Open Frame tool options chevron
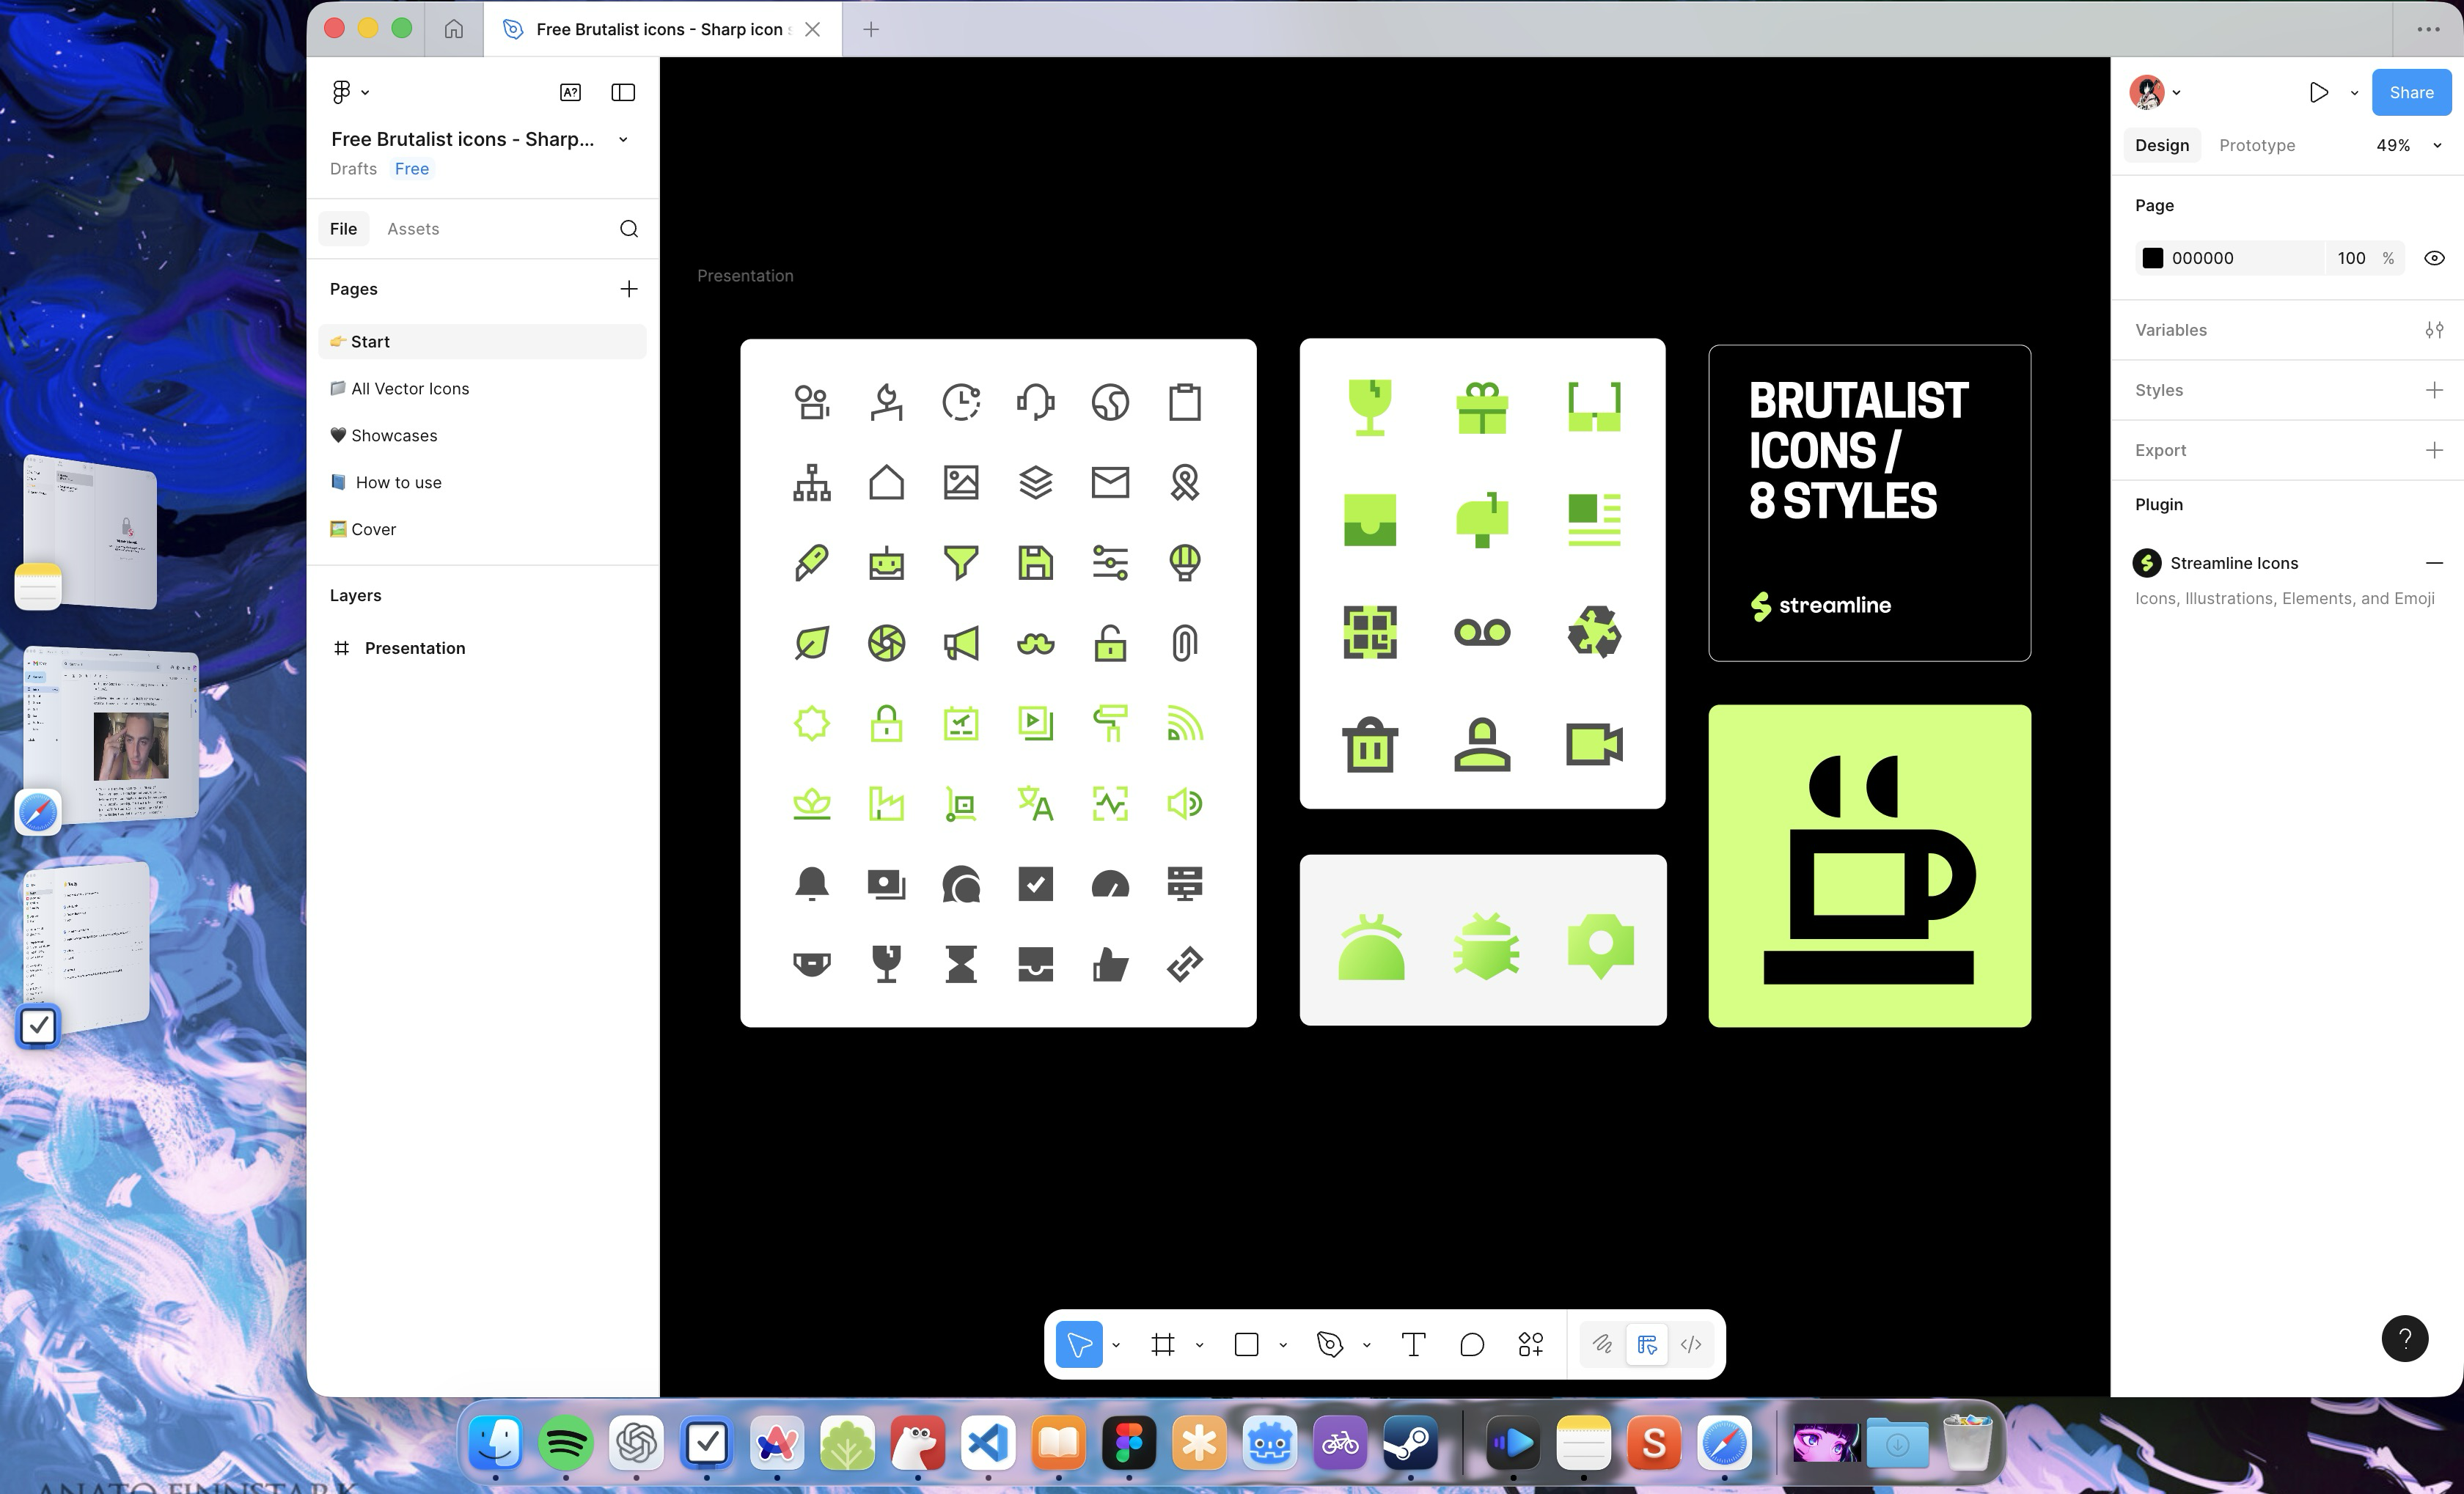 [x=1199, y=1345]
